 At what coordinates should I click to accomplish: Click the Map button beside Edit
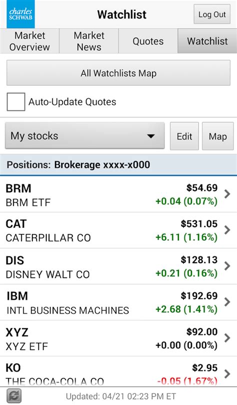(218, 136)
